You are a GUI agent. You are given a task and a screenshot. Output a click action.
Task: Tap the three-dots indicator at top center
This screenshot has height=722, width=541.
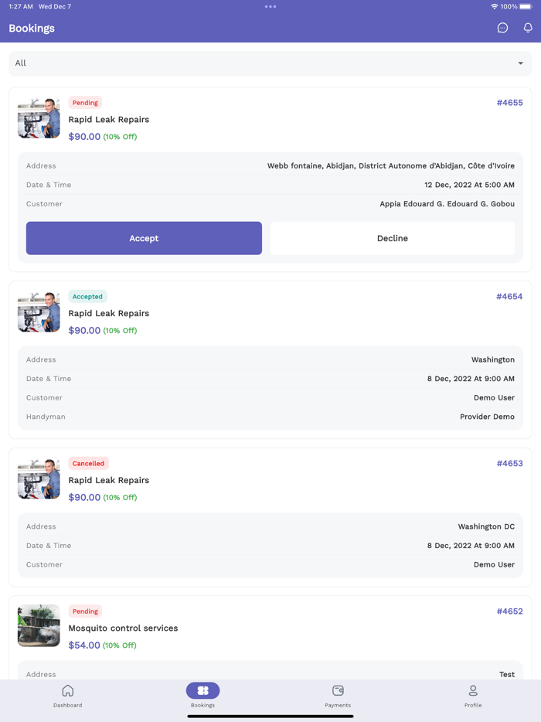(x=270, y=6)
